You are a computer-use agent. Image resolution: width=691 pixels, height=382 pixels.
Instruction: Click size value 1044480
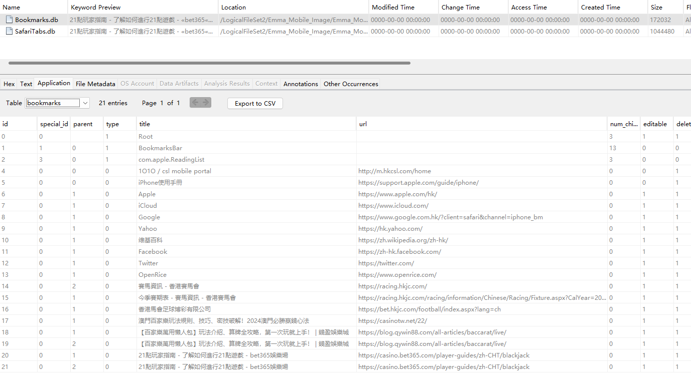(x=662, y=31)
